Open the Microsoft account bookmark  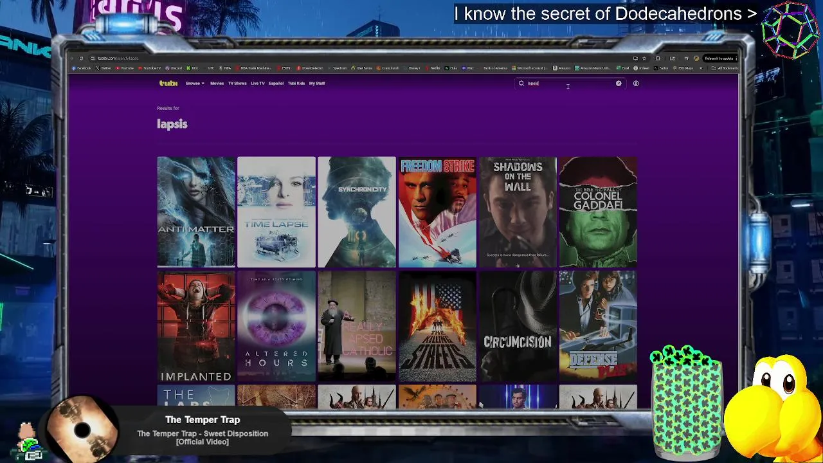tap(530, 68)
